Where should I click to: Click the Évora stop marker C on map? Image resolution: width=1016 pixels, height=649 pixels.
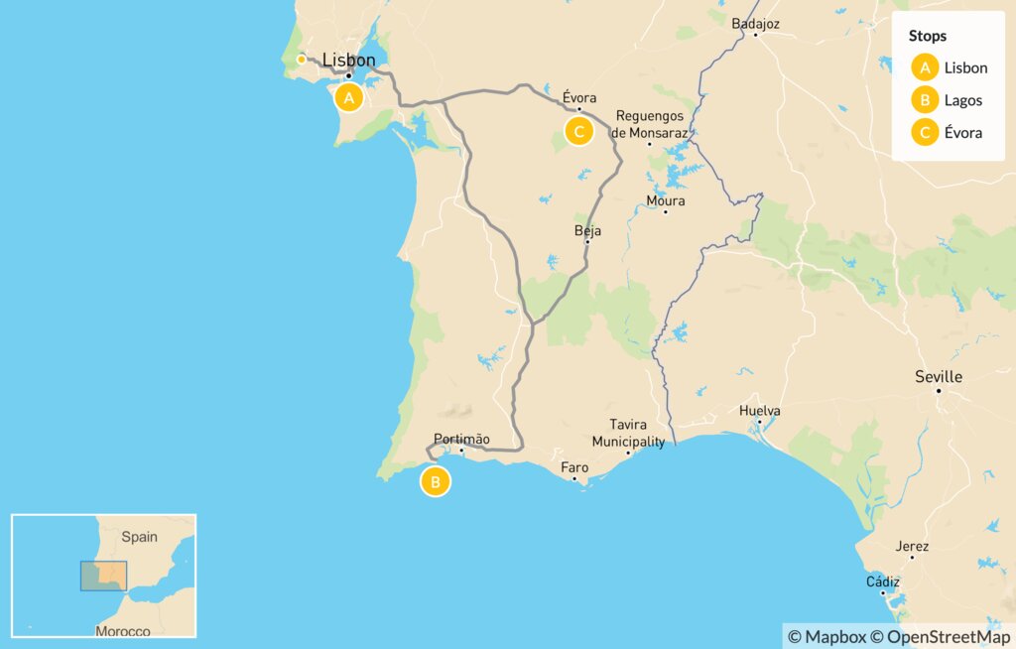[x=578, y=132]
